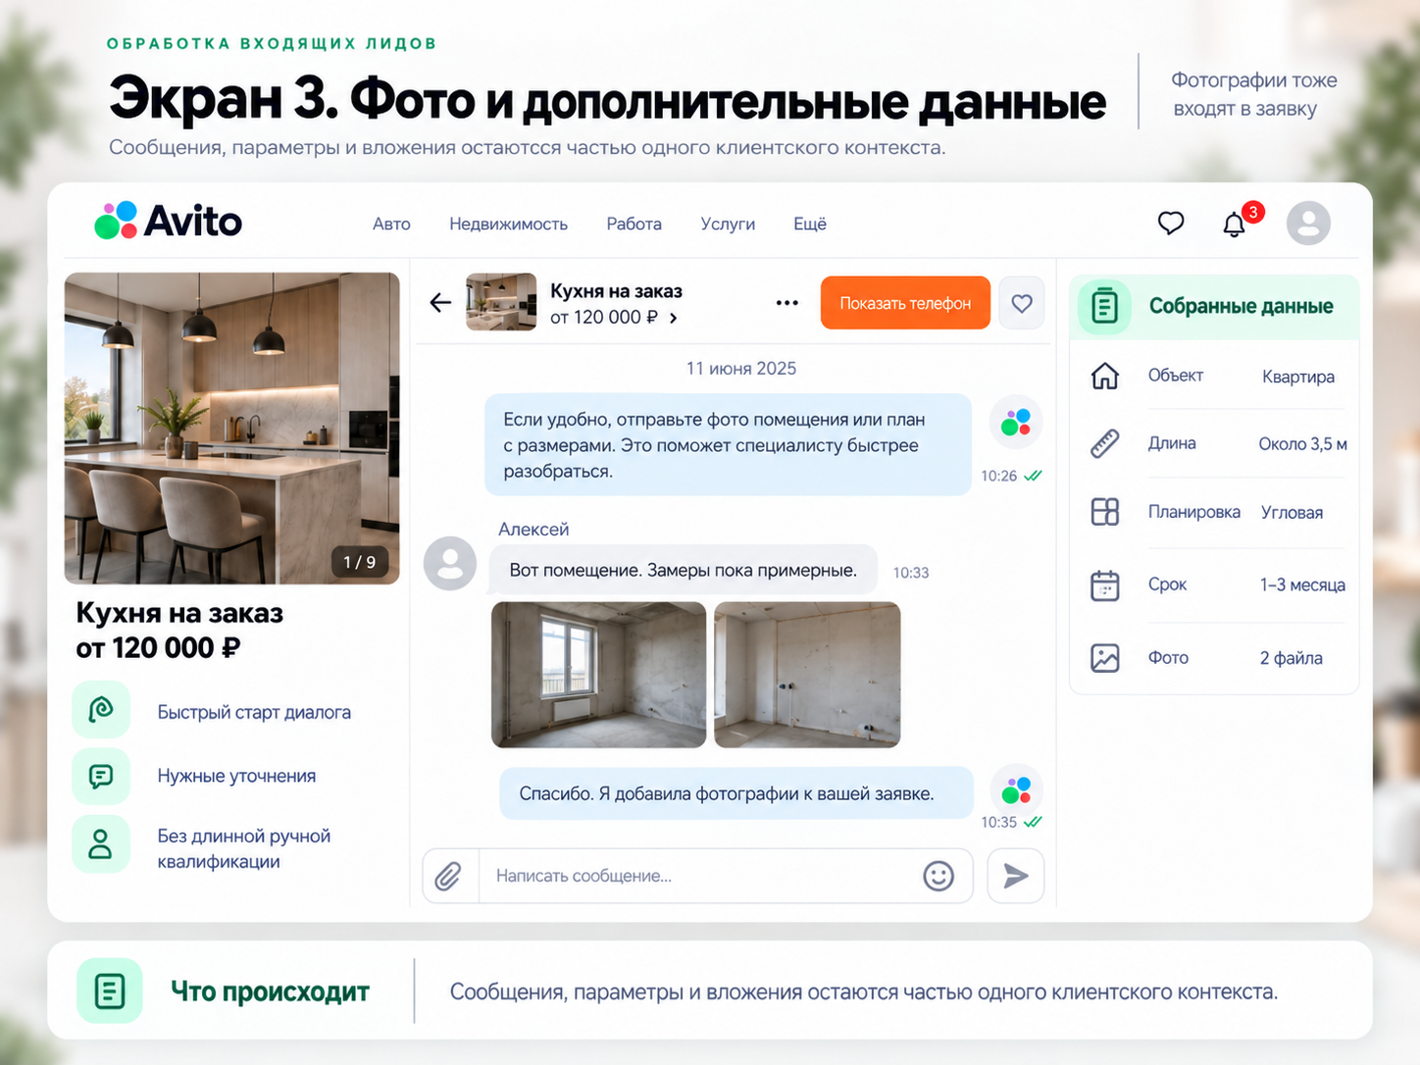The height and width of the screenshot is (1065, 1420).
Task: Click the 11 июня 2025 date label
Action: pyautogui.click(x=741, y=369)
